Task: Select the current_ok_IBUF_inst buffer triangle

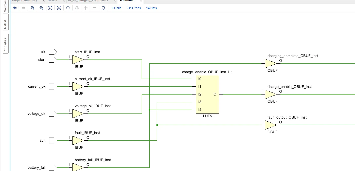Action: (x=78, y=87)
